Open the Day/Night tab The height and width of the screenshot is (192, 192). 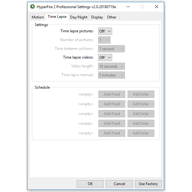(x=79, y=17)
